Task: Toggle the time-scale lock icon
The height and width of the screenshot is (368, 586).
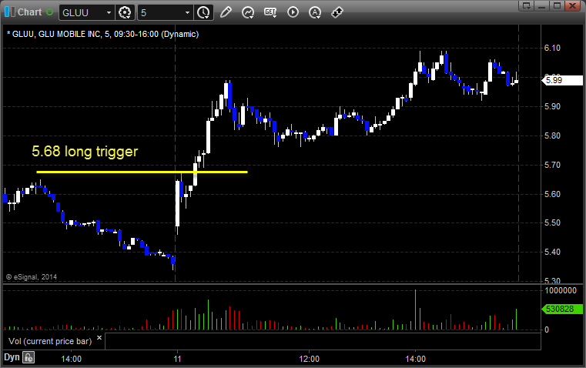Action: [28, 357]
